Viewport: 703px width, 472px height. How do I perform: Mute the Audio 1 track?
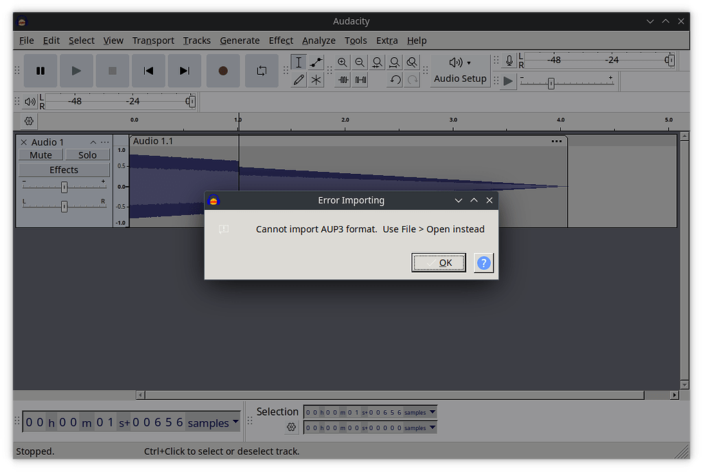[41, 155]
